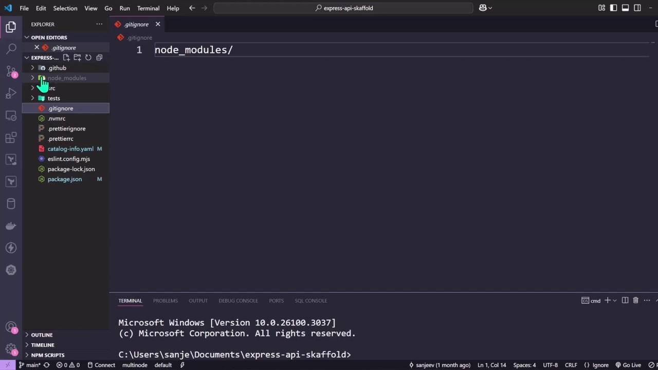Switch to the Ports tab

pos(276,301)
